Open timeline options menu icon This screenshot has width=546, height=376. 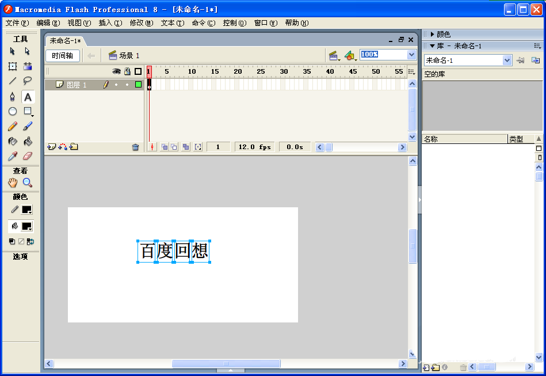[411, 72]
